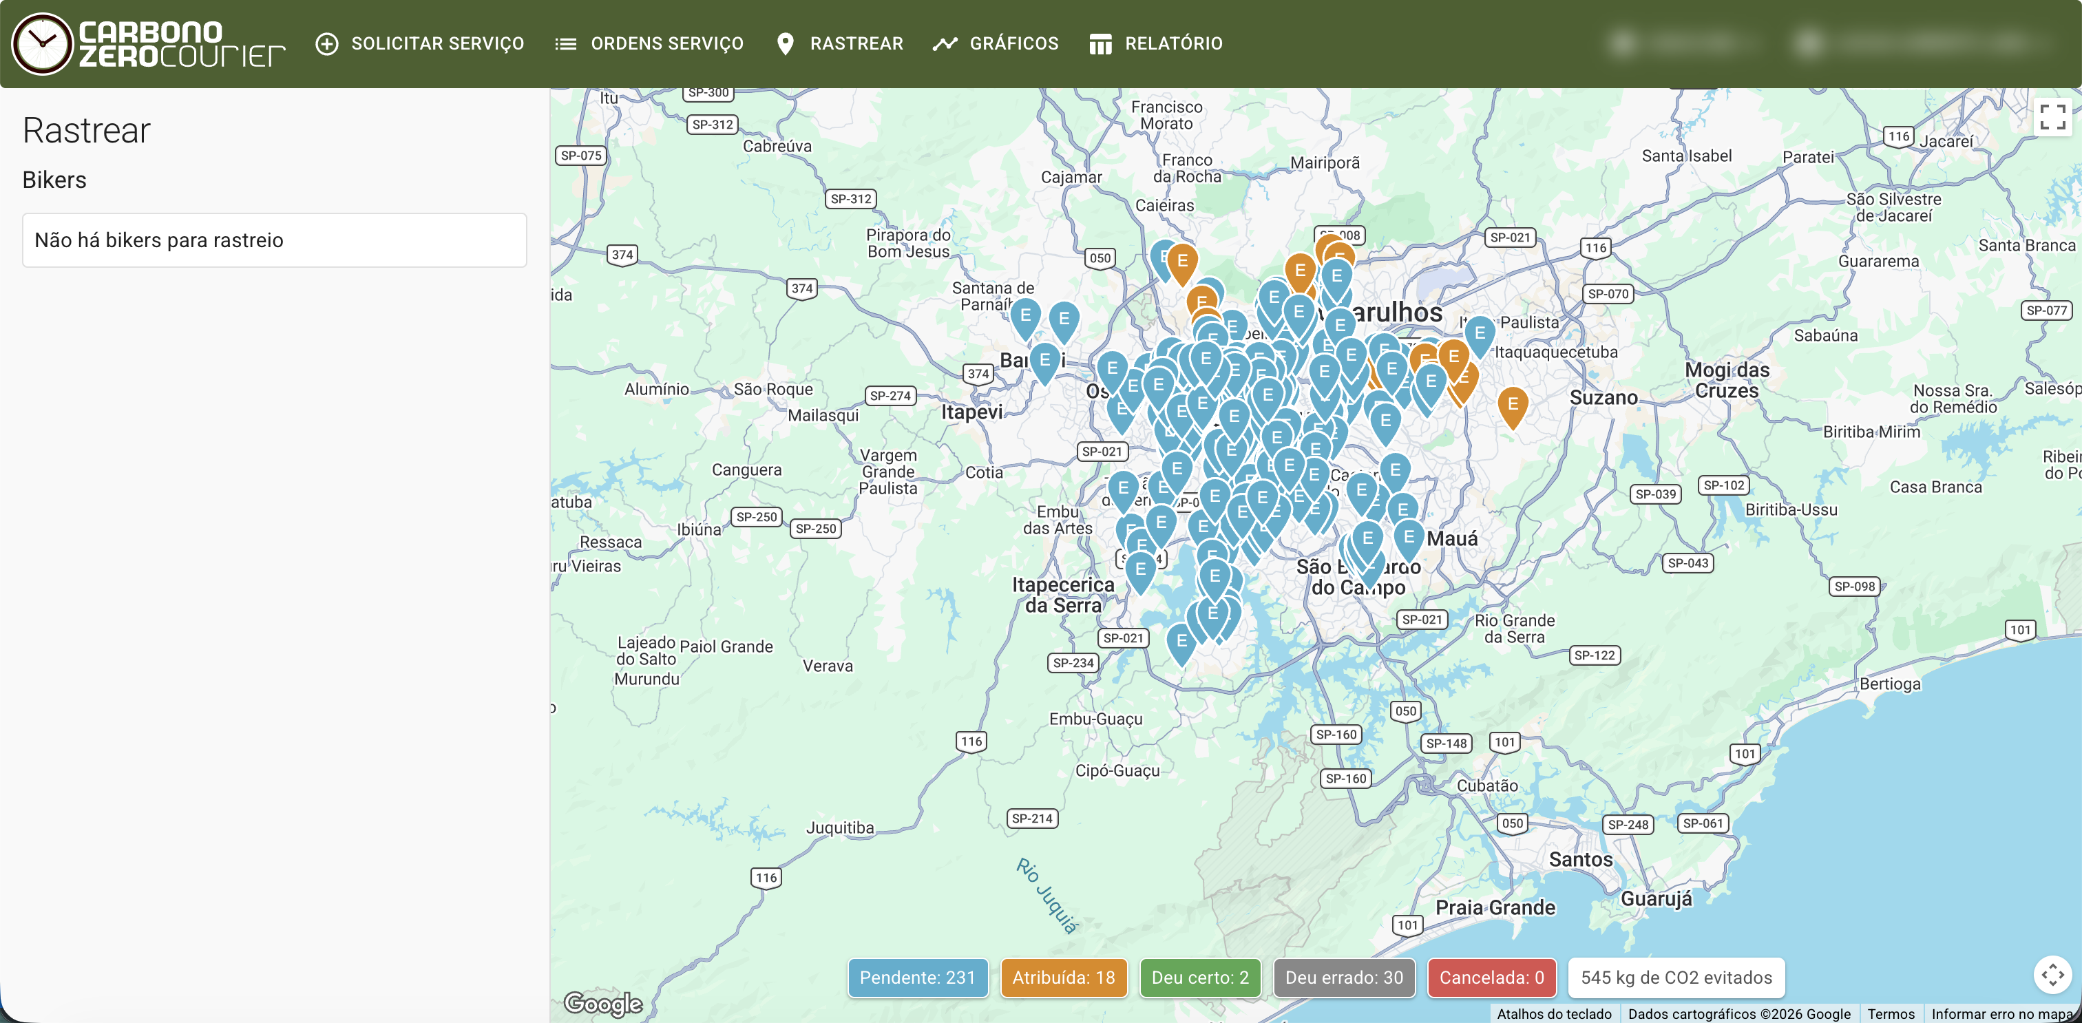This screenshot has width=2082, height=1023.
Task: Click the pan control icon at bottom right
Action: (x=2054, y=975)
